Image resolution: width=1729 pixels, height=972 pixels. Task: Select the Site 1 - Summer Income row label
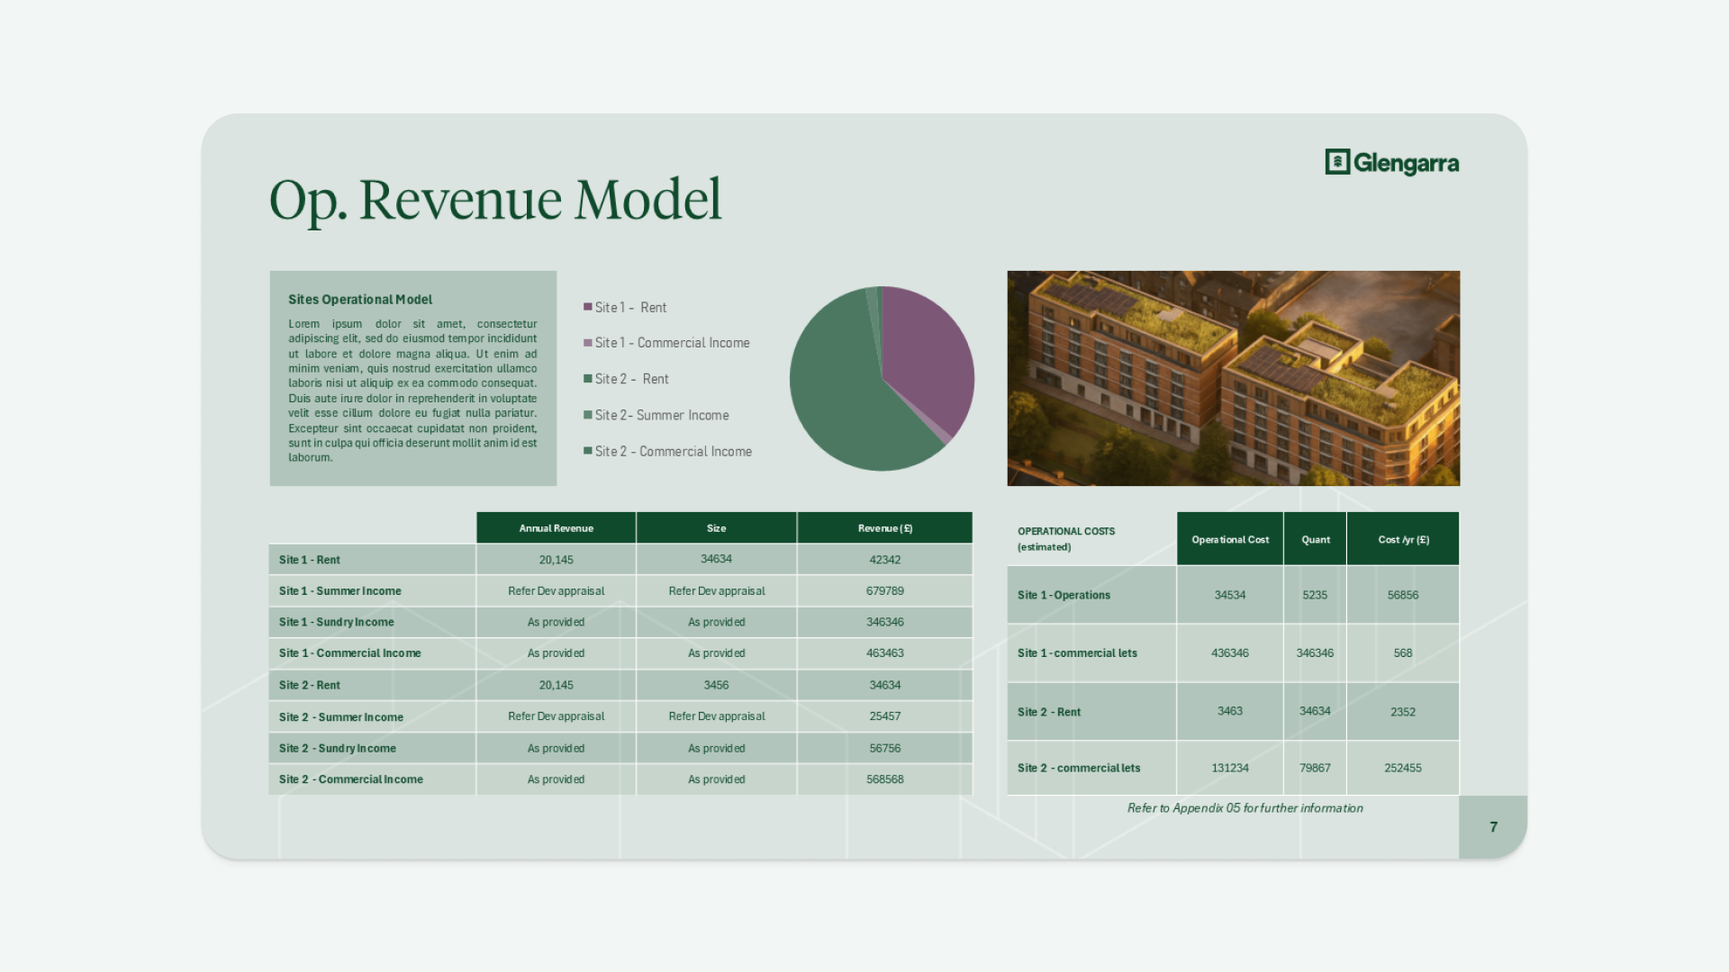point(340,591)
